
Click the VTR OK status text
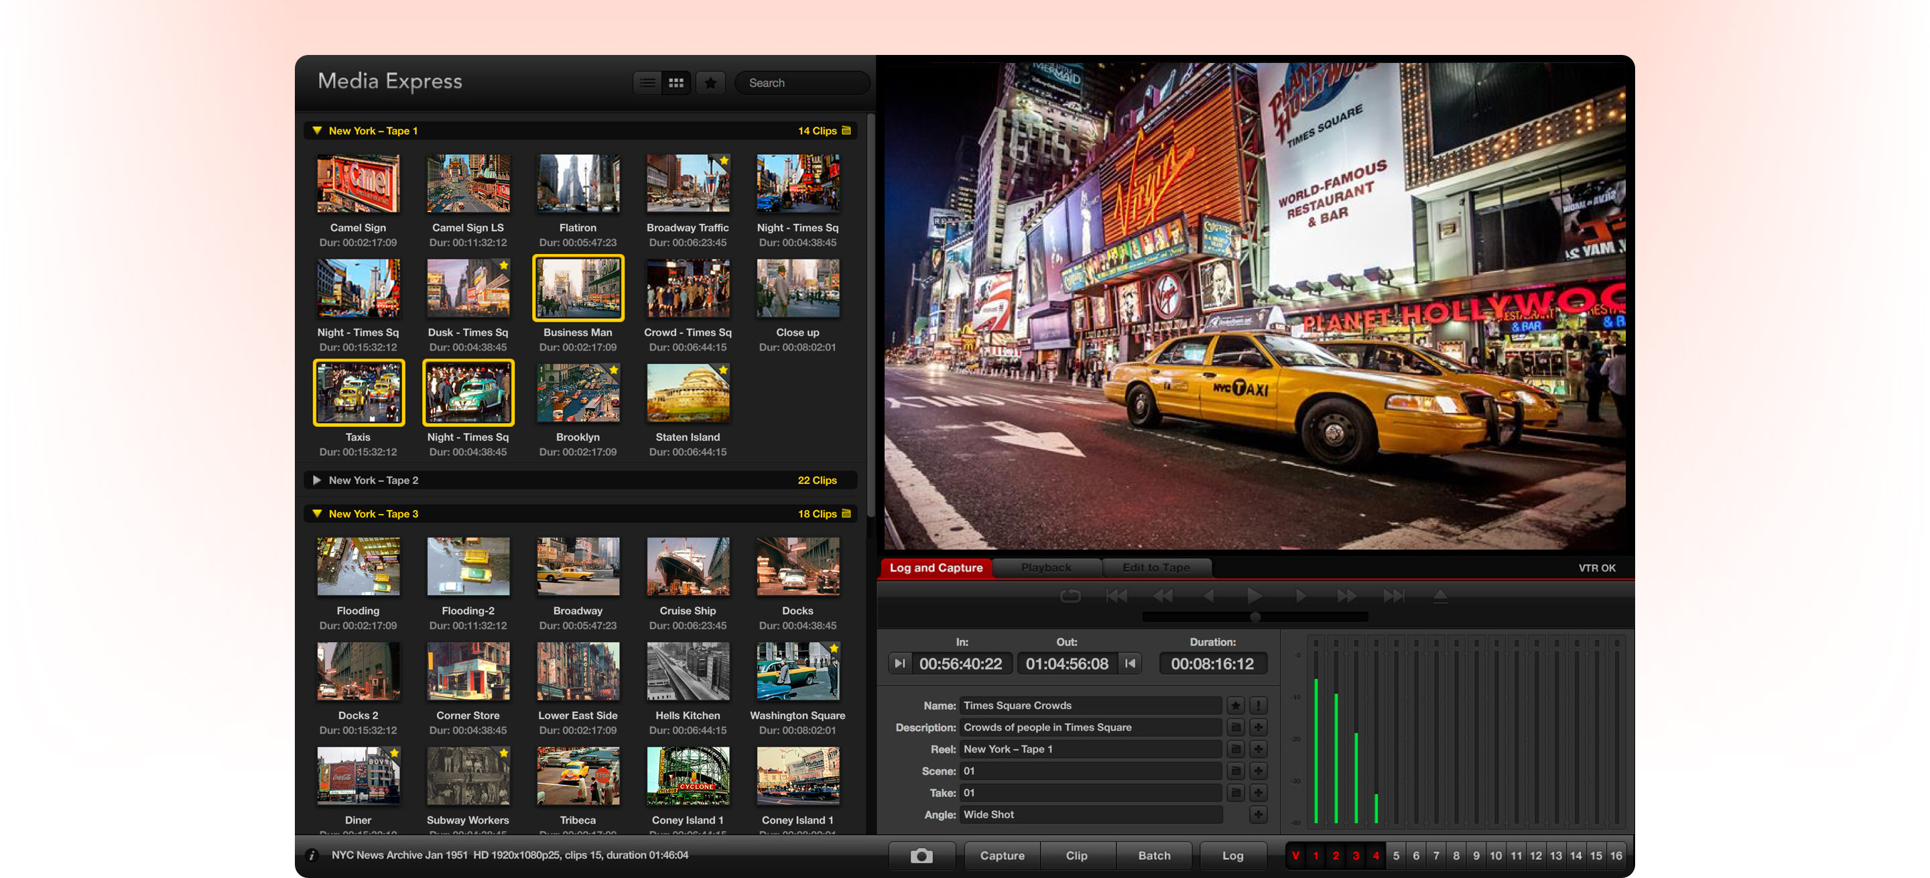(1596, 568)
